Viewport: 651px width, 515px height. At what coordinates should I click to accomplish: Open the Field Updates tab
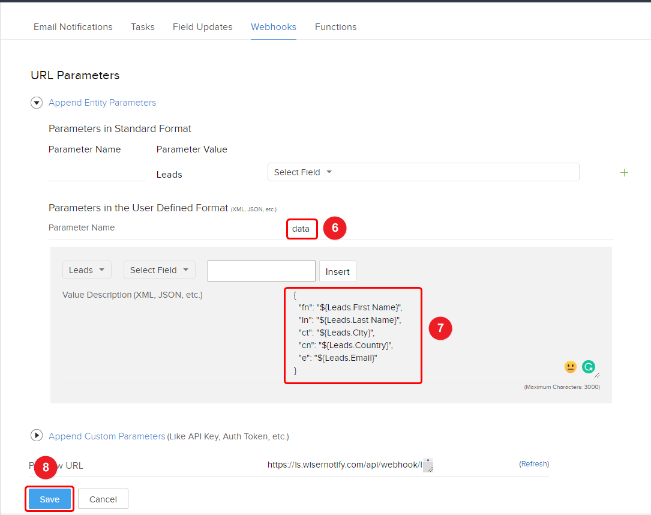(x=202, y=27)
